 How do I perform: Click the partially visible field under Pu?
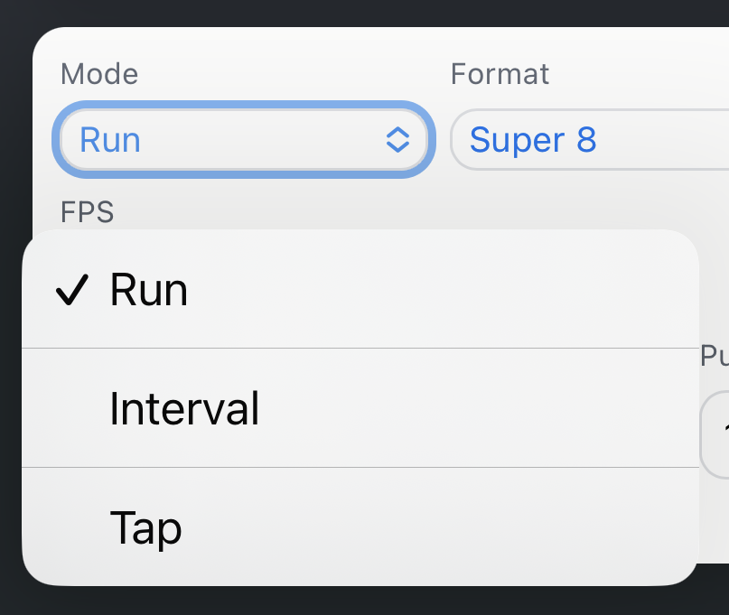pos(716,434)
